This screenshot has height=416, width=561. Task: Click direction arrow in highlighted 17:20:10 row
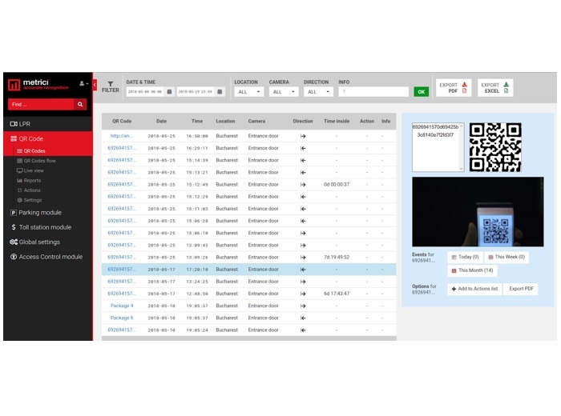303,270
